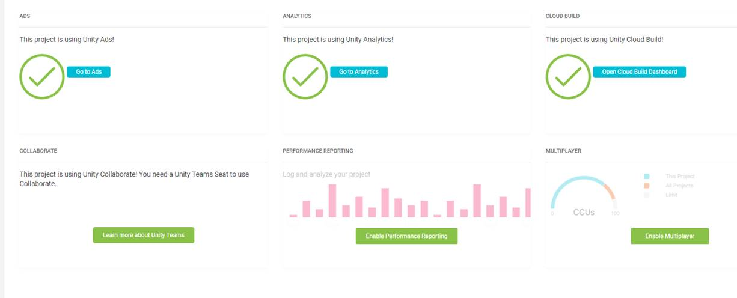737x298 pixels.
Task: Click the green checkmark icon in Analytics card
Action: point(305,76)
